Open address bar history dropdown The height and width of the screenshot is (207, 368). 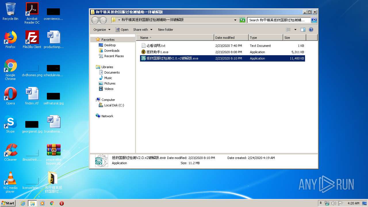235,20
